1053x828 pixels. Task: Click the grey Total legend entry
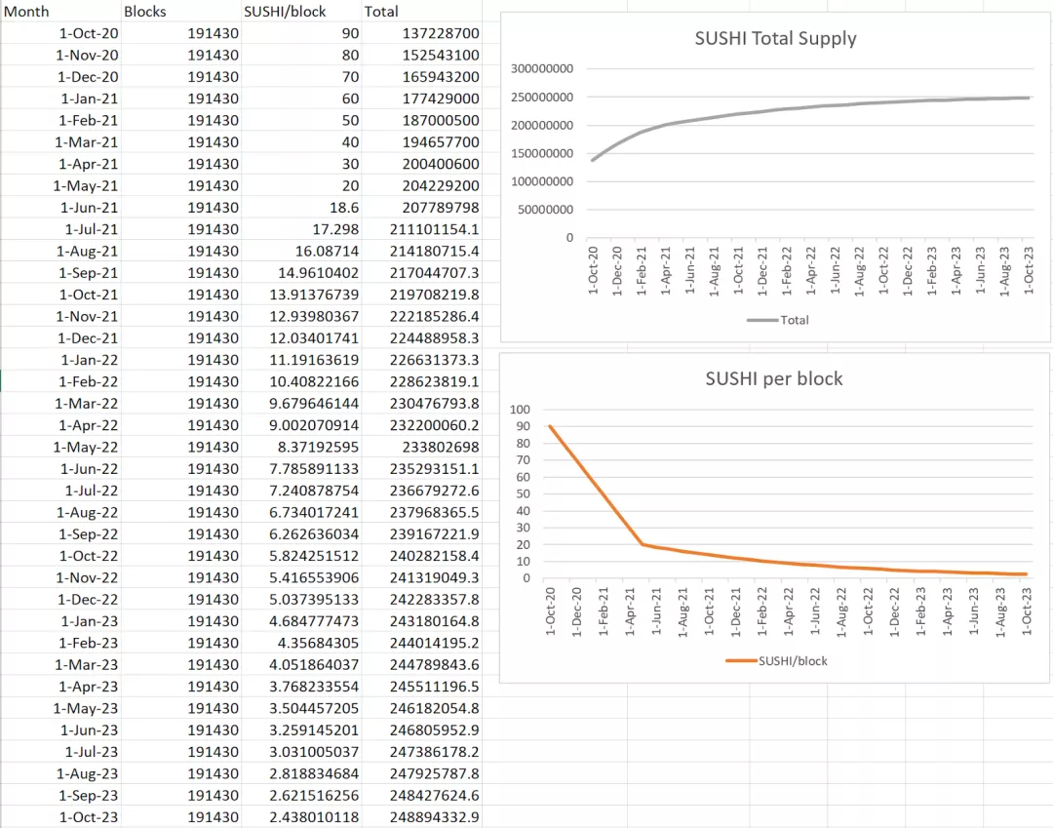[778, 320]
